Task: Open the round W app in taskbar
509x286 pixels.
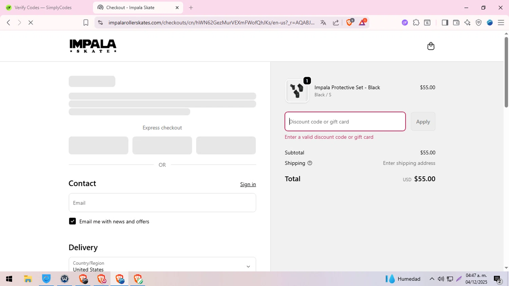Action: [x=64, y=279]
